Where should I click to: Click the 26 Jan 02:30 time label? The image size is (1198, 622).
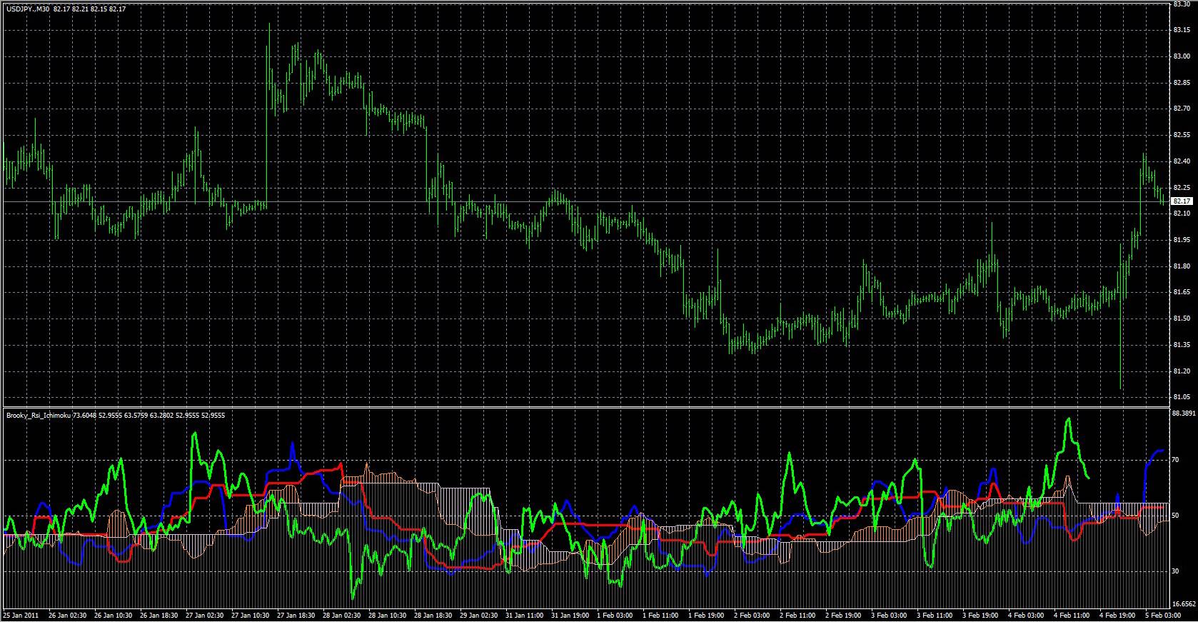68,615
